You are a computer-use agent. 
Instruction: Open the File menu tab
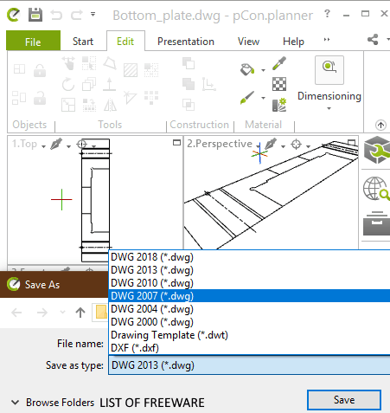[x=33, y=41]
